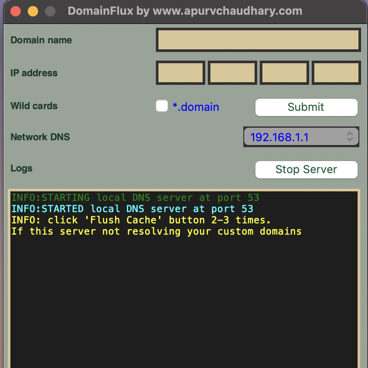Select the second IP address octet box
The width and height of the screenshot is (368, 368).
pyautogui.click(x=232, y=73)
